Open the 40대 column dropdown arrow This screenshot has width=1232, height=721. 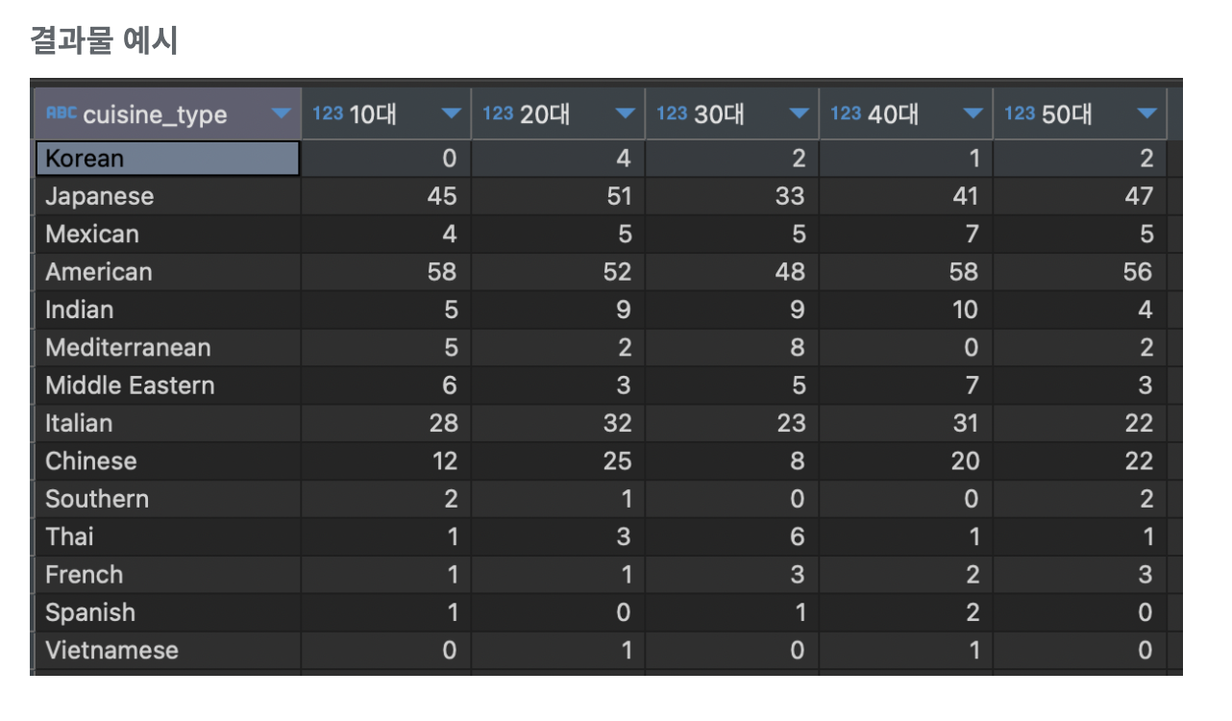973,114
